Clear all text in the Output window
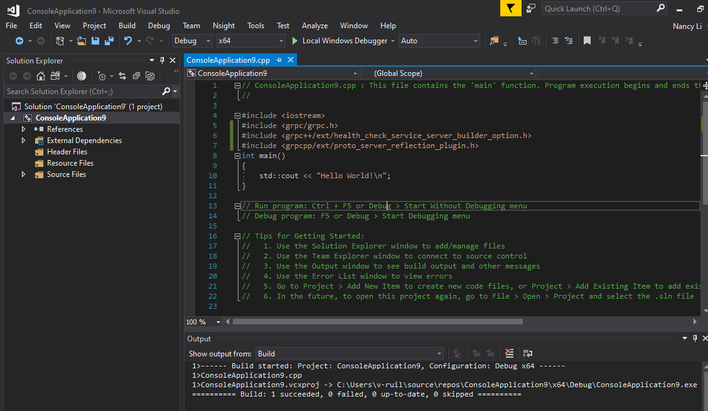The height and width of the screenshot is (411, 708). 509,353
